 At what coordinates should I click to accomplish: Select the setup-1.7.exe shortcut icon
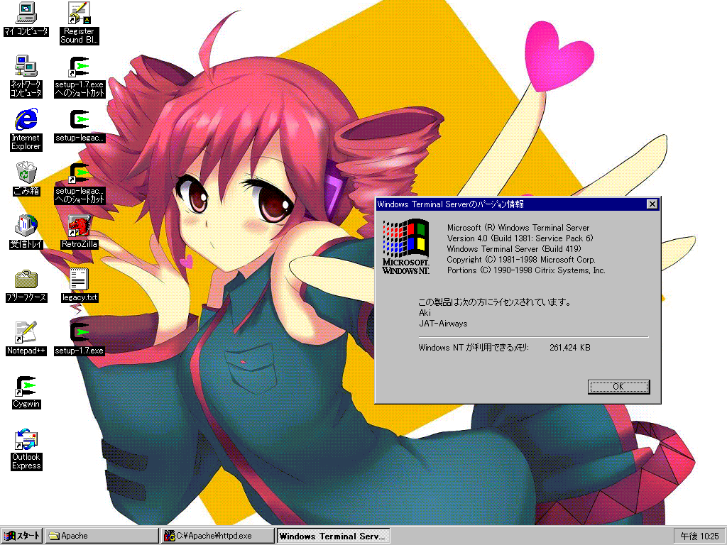pyautogui.click(x=79, y=67)
